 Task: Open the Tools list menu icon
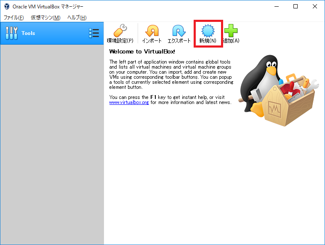(94, 33)
